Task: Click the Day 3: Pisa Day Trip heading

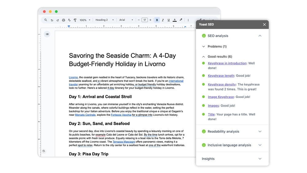Action: click(x=89, y=154)
